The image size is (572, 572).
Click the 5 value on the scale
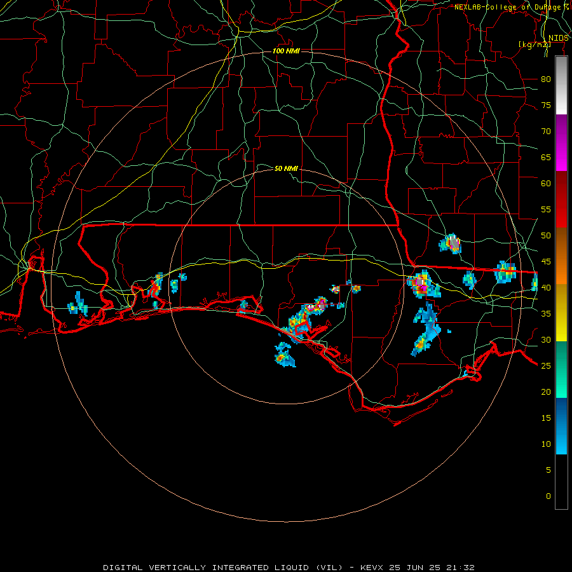coord(548,470)
